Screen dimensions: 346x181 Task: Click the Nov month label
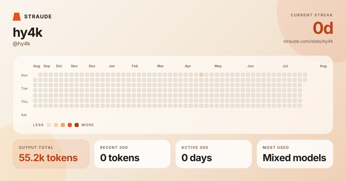tap(74, 66)
